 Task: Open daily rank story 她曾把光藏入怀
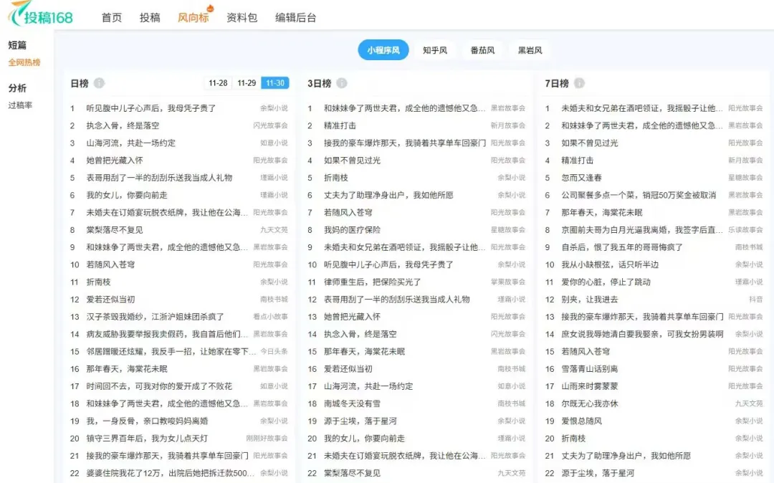tap(115, 161)
